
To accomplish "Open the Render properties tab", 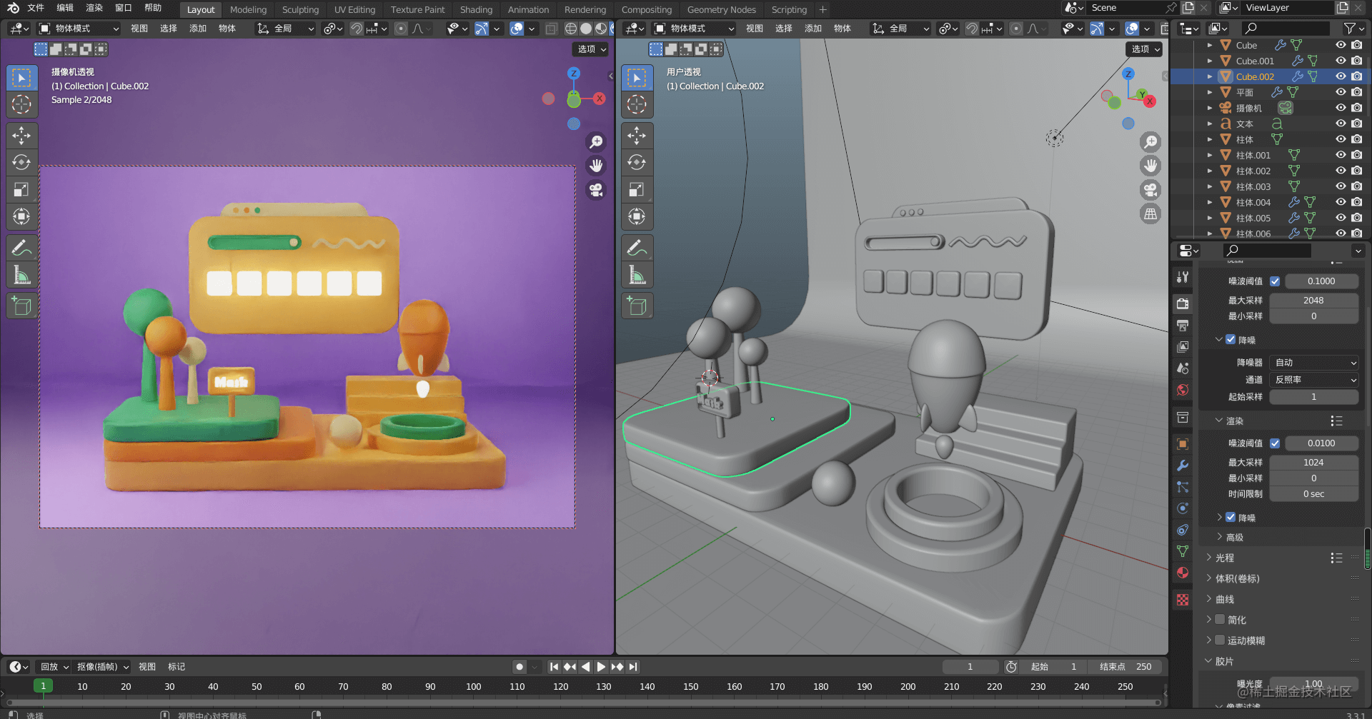I will point(1183,303).
